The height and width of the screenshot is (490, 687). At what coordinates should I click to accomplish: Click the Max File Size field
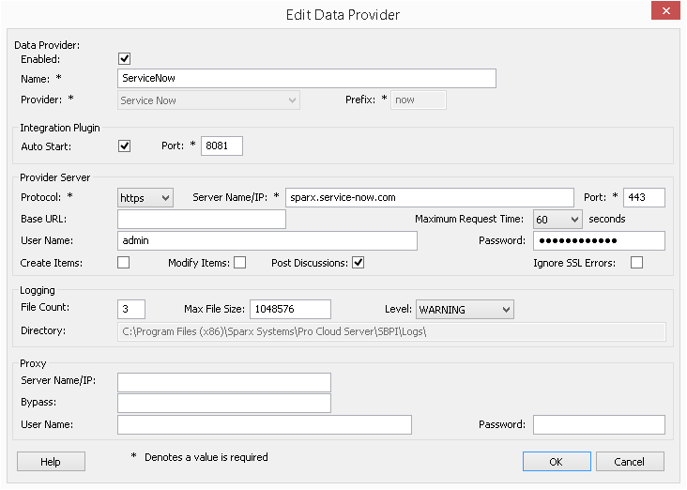coord(291,310)
